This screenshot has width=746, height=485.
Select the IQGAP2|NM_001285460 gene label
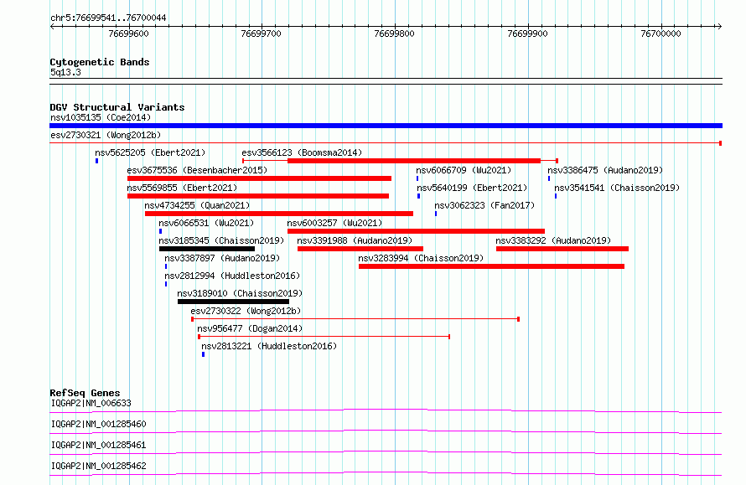point(98,424)
